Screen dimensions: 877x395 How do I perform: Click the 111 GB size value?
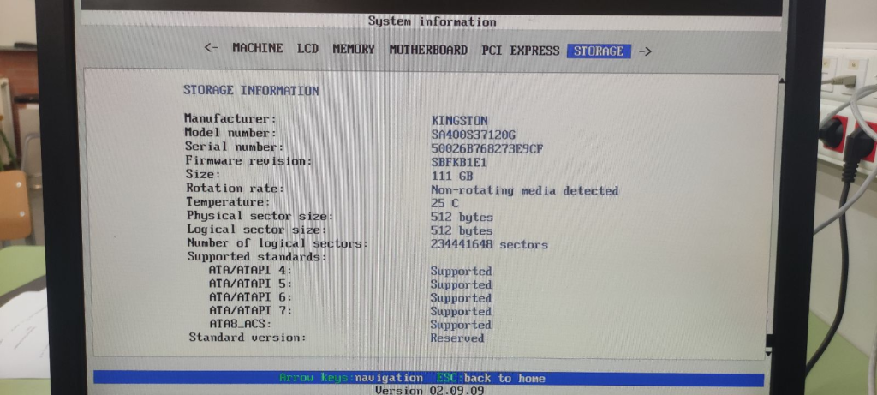click(452, 177)
